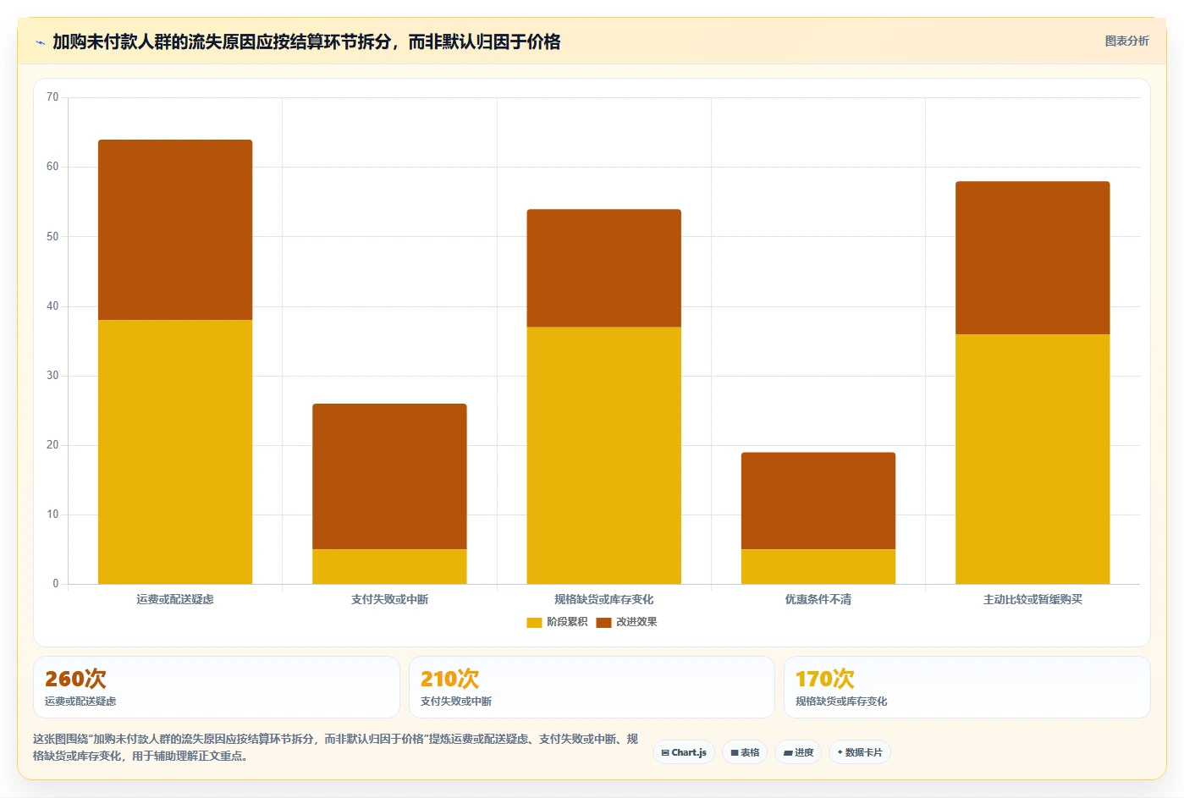Screen dimensions: 1184x798
Task: Click the brown bar segment for 规格缺货或库存变化
Action: point(603,268)
